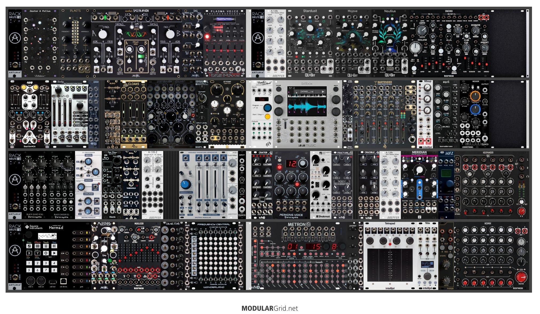Viewport: 540px width, 314px height.
Task: Start playback with Hermod's play button
Action: (54, 253)
